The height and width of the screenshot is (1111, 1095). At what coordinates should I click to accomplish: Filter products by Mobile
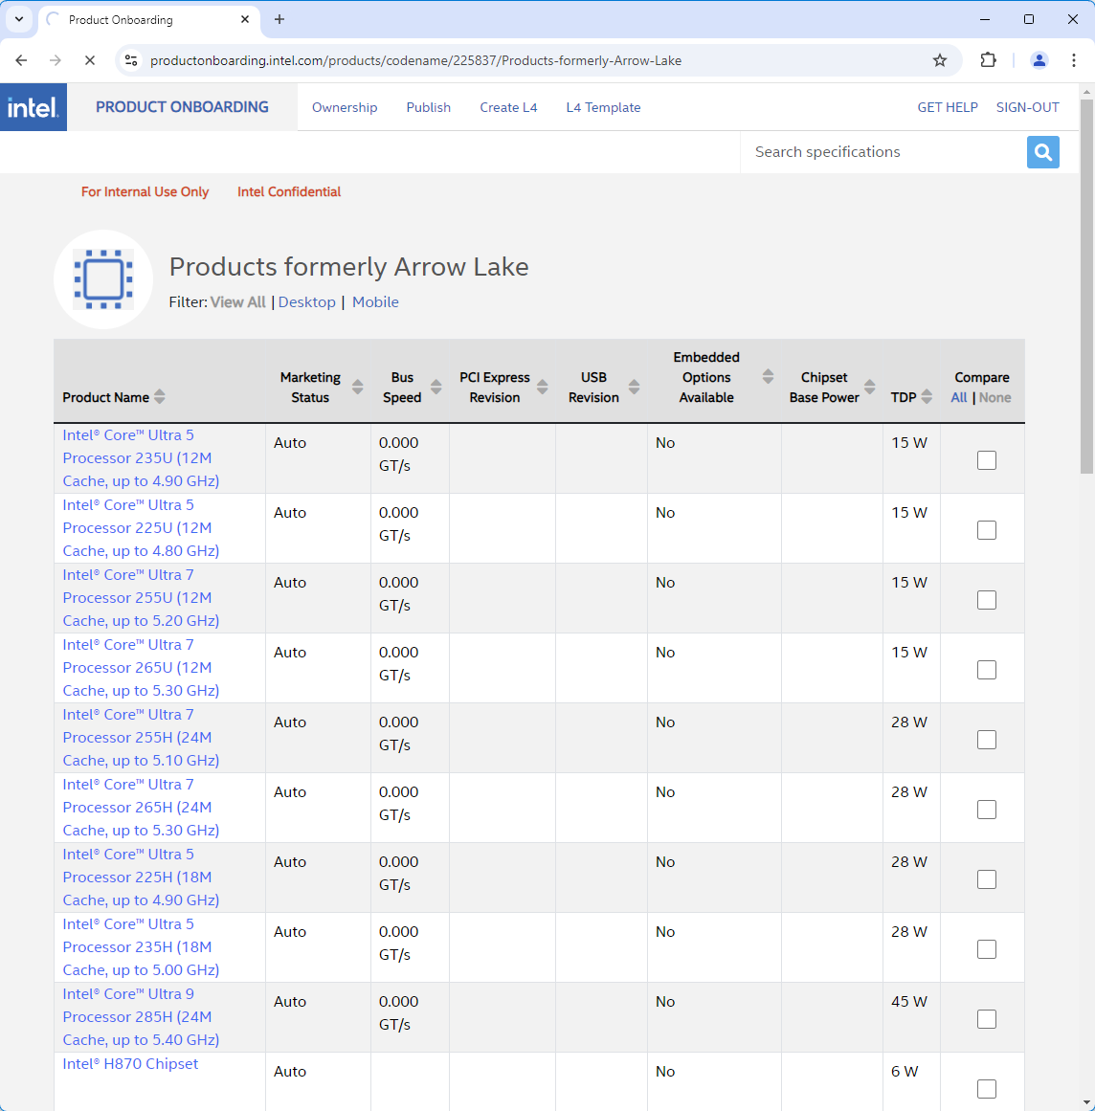pyautogui.click(x=375, y=301)
